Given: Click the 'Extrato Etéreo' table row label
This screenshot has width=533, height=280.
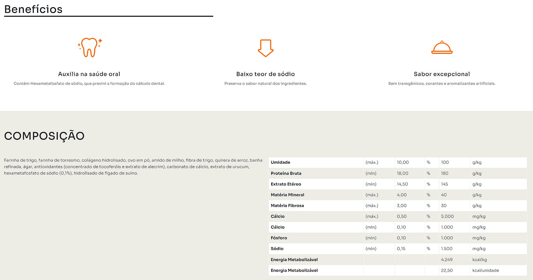Looking at the screenshot, I should 286,184.
